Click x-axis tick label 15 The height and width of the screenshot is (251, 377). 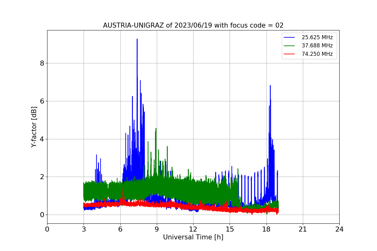[230, 229]
